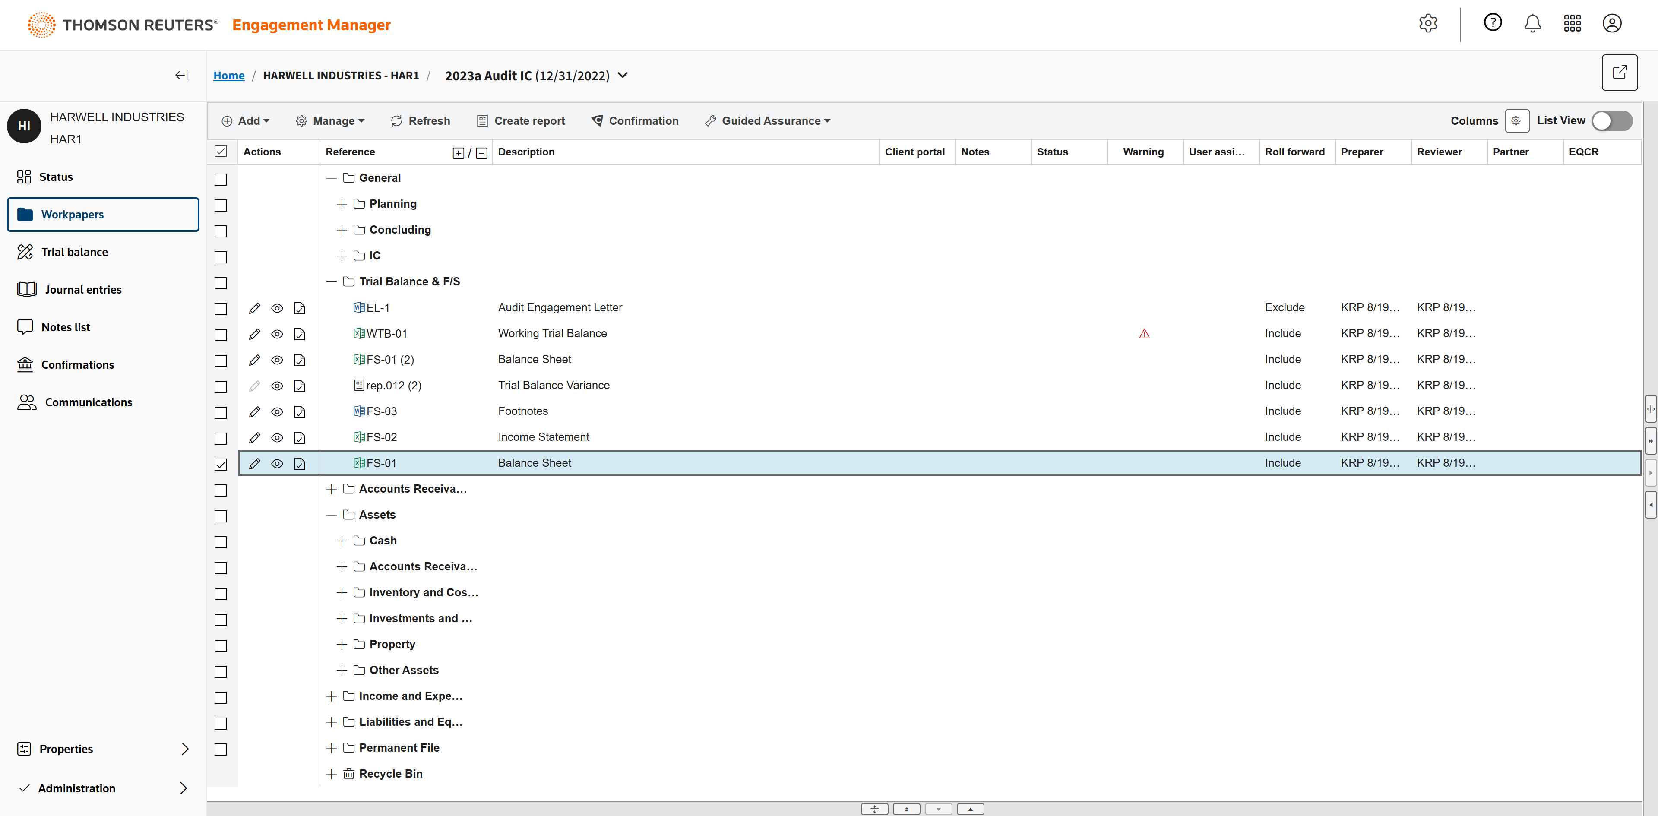
Task: Click the Columns settings gear icon
Action: click(1516, 121)
